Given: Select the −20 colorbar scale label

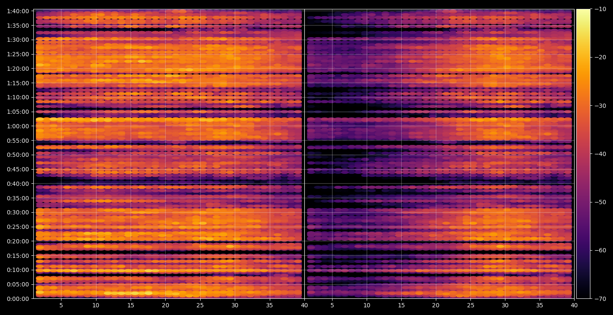Looking at the screenshot, I should (600, 58).
